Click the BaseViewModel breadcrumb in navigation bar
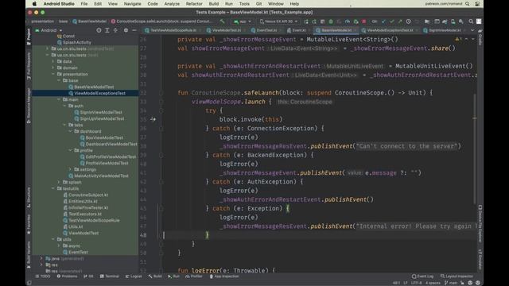The width and height of the screenshot is (509, 286). click(90, 21)
